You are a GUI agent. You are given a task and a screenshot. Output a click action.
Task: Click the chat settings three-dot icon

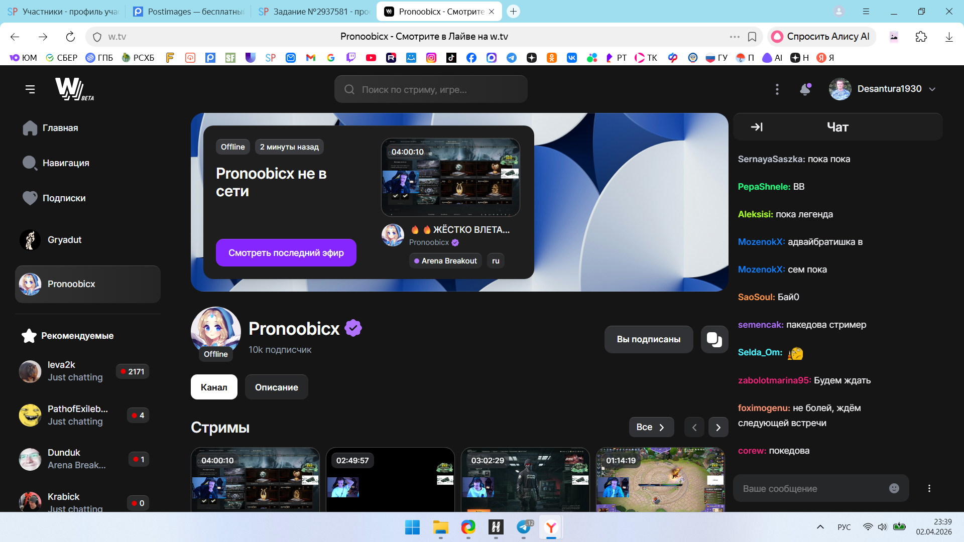click(x=929, y=488)
